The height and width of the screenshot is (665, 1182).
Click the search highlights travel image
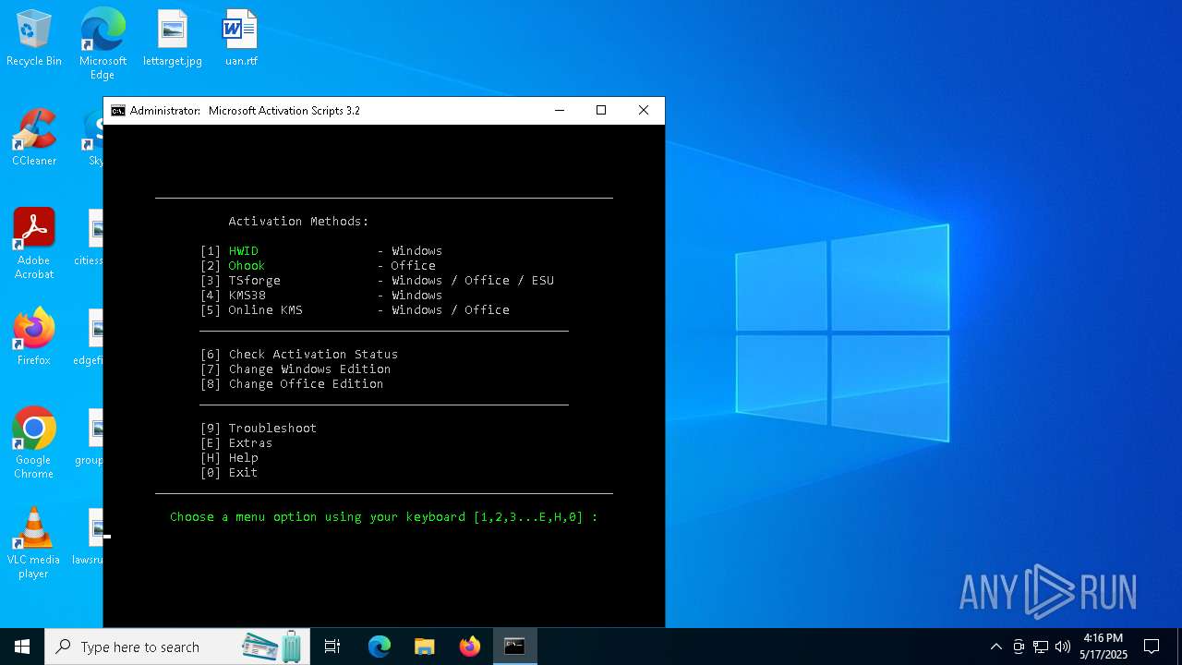pyautogui.click(x=272, y=647)
